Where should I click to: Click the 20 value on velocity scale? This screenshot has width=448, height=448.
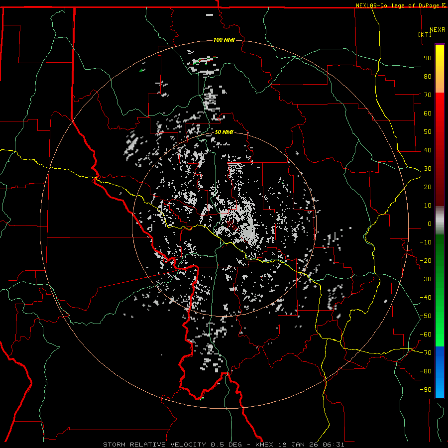pos(428,187)
